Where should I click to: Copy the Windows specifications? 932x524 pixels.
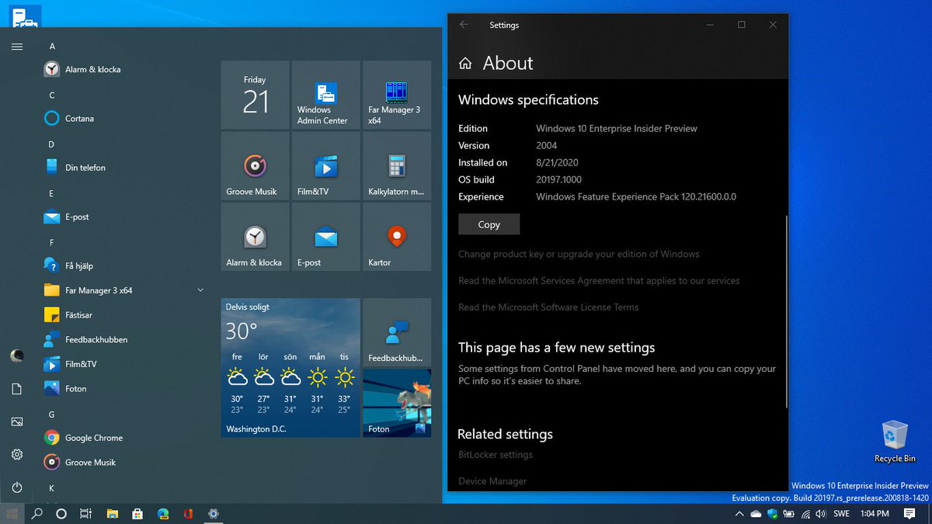pyautogui.click(x=489, y=224)
